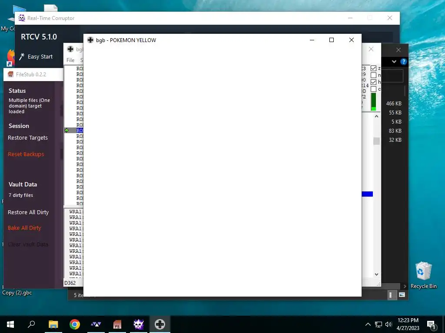Switch File Explorer to large thumbnails view icon
445x333 pixels.
point(402,295)
